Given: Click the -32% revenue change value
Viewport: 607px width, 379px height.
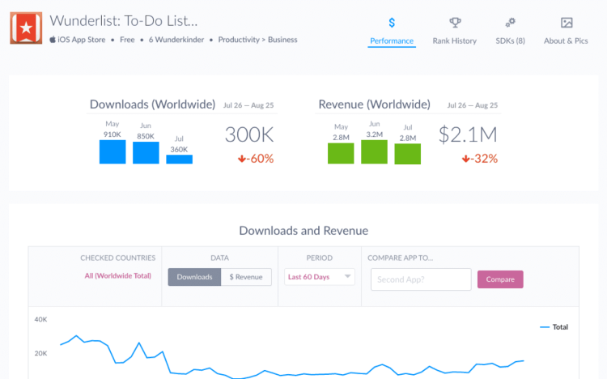Looking at the screenshot, I should tap(484, 159).
